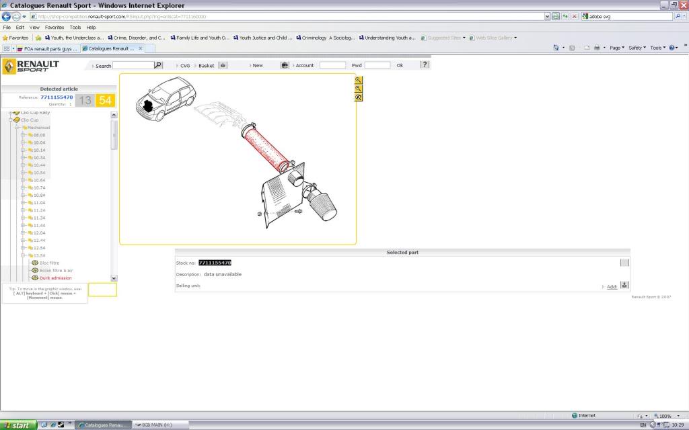The image size is (689, 430).
Task: Open the New link in header
Action: [258, 65]
